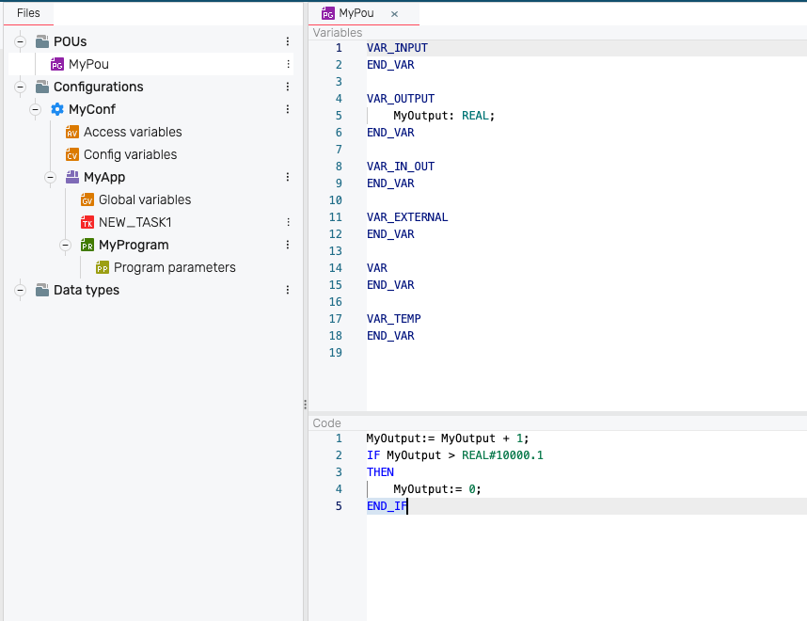The image size is (807, 621).
Task: Select the MyPou editor tab
Action: tap(354, 14)
